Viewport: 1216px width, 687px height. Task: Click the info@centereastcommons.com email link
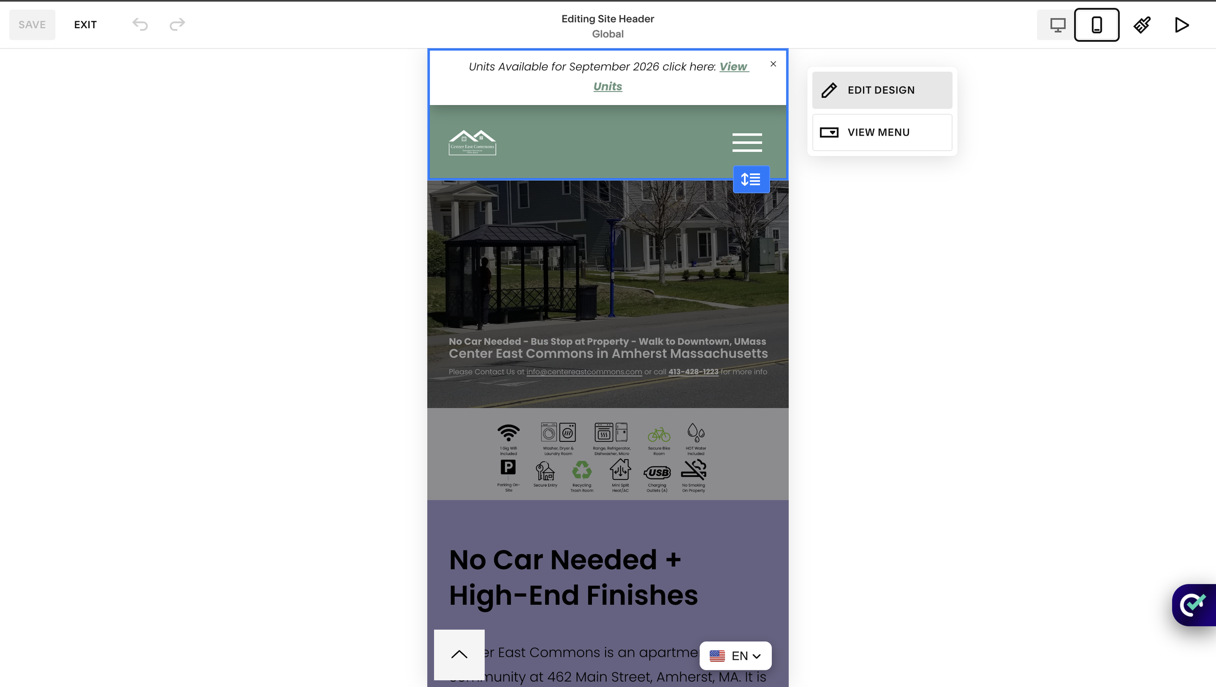point(584,372)
